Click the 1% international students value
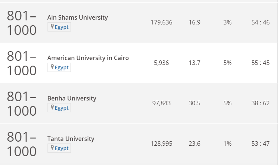The width and height of the screenshot is (278, 165). pos(228,143)
